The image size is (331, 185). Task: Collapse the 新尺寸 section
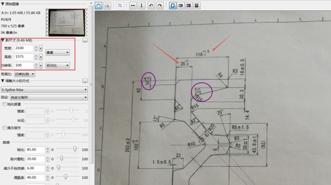click(3, 40)
